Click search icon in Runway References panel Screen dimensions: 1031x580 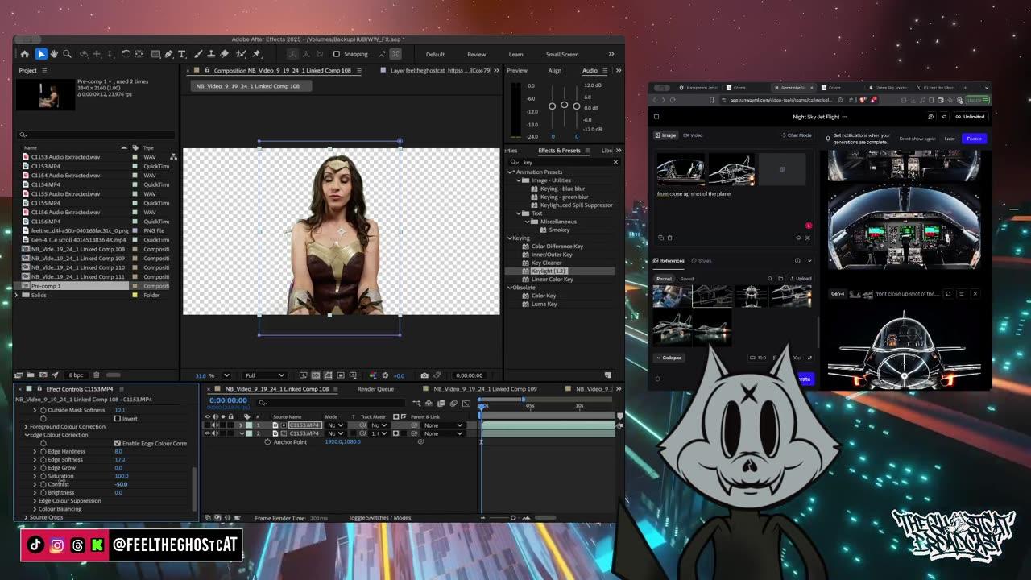coord(769,279)
